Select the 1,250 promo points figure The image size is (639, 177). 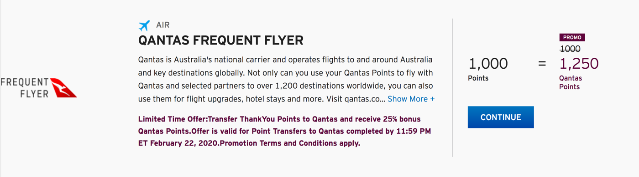579,64
